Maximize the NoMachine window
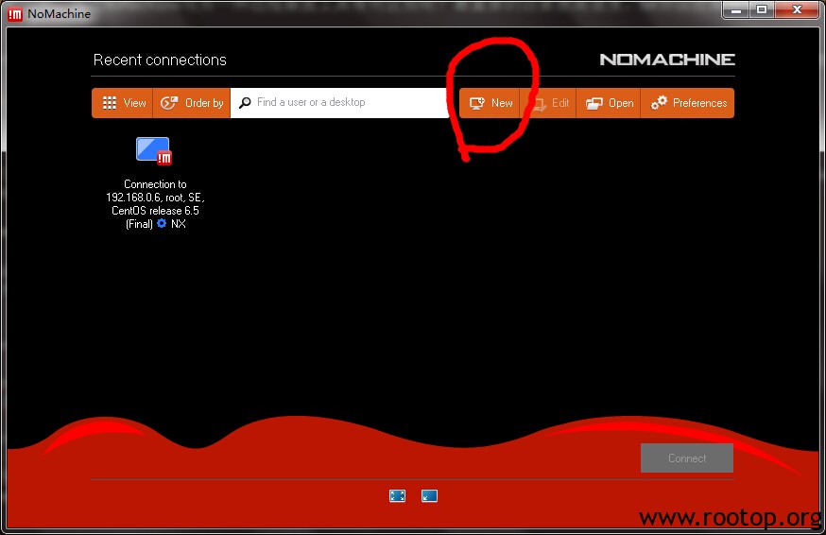This screenshot has width=826, height=535. click(762, 10)
